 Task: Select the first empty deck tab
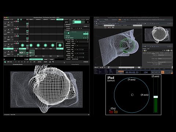coord(46,59)
